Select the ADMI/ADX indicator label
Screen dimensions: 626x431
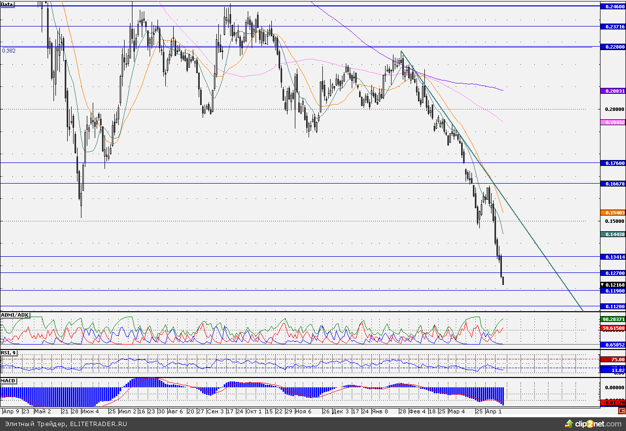(15, 315)
